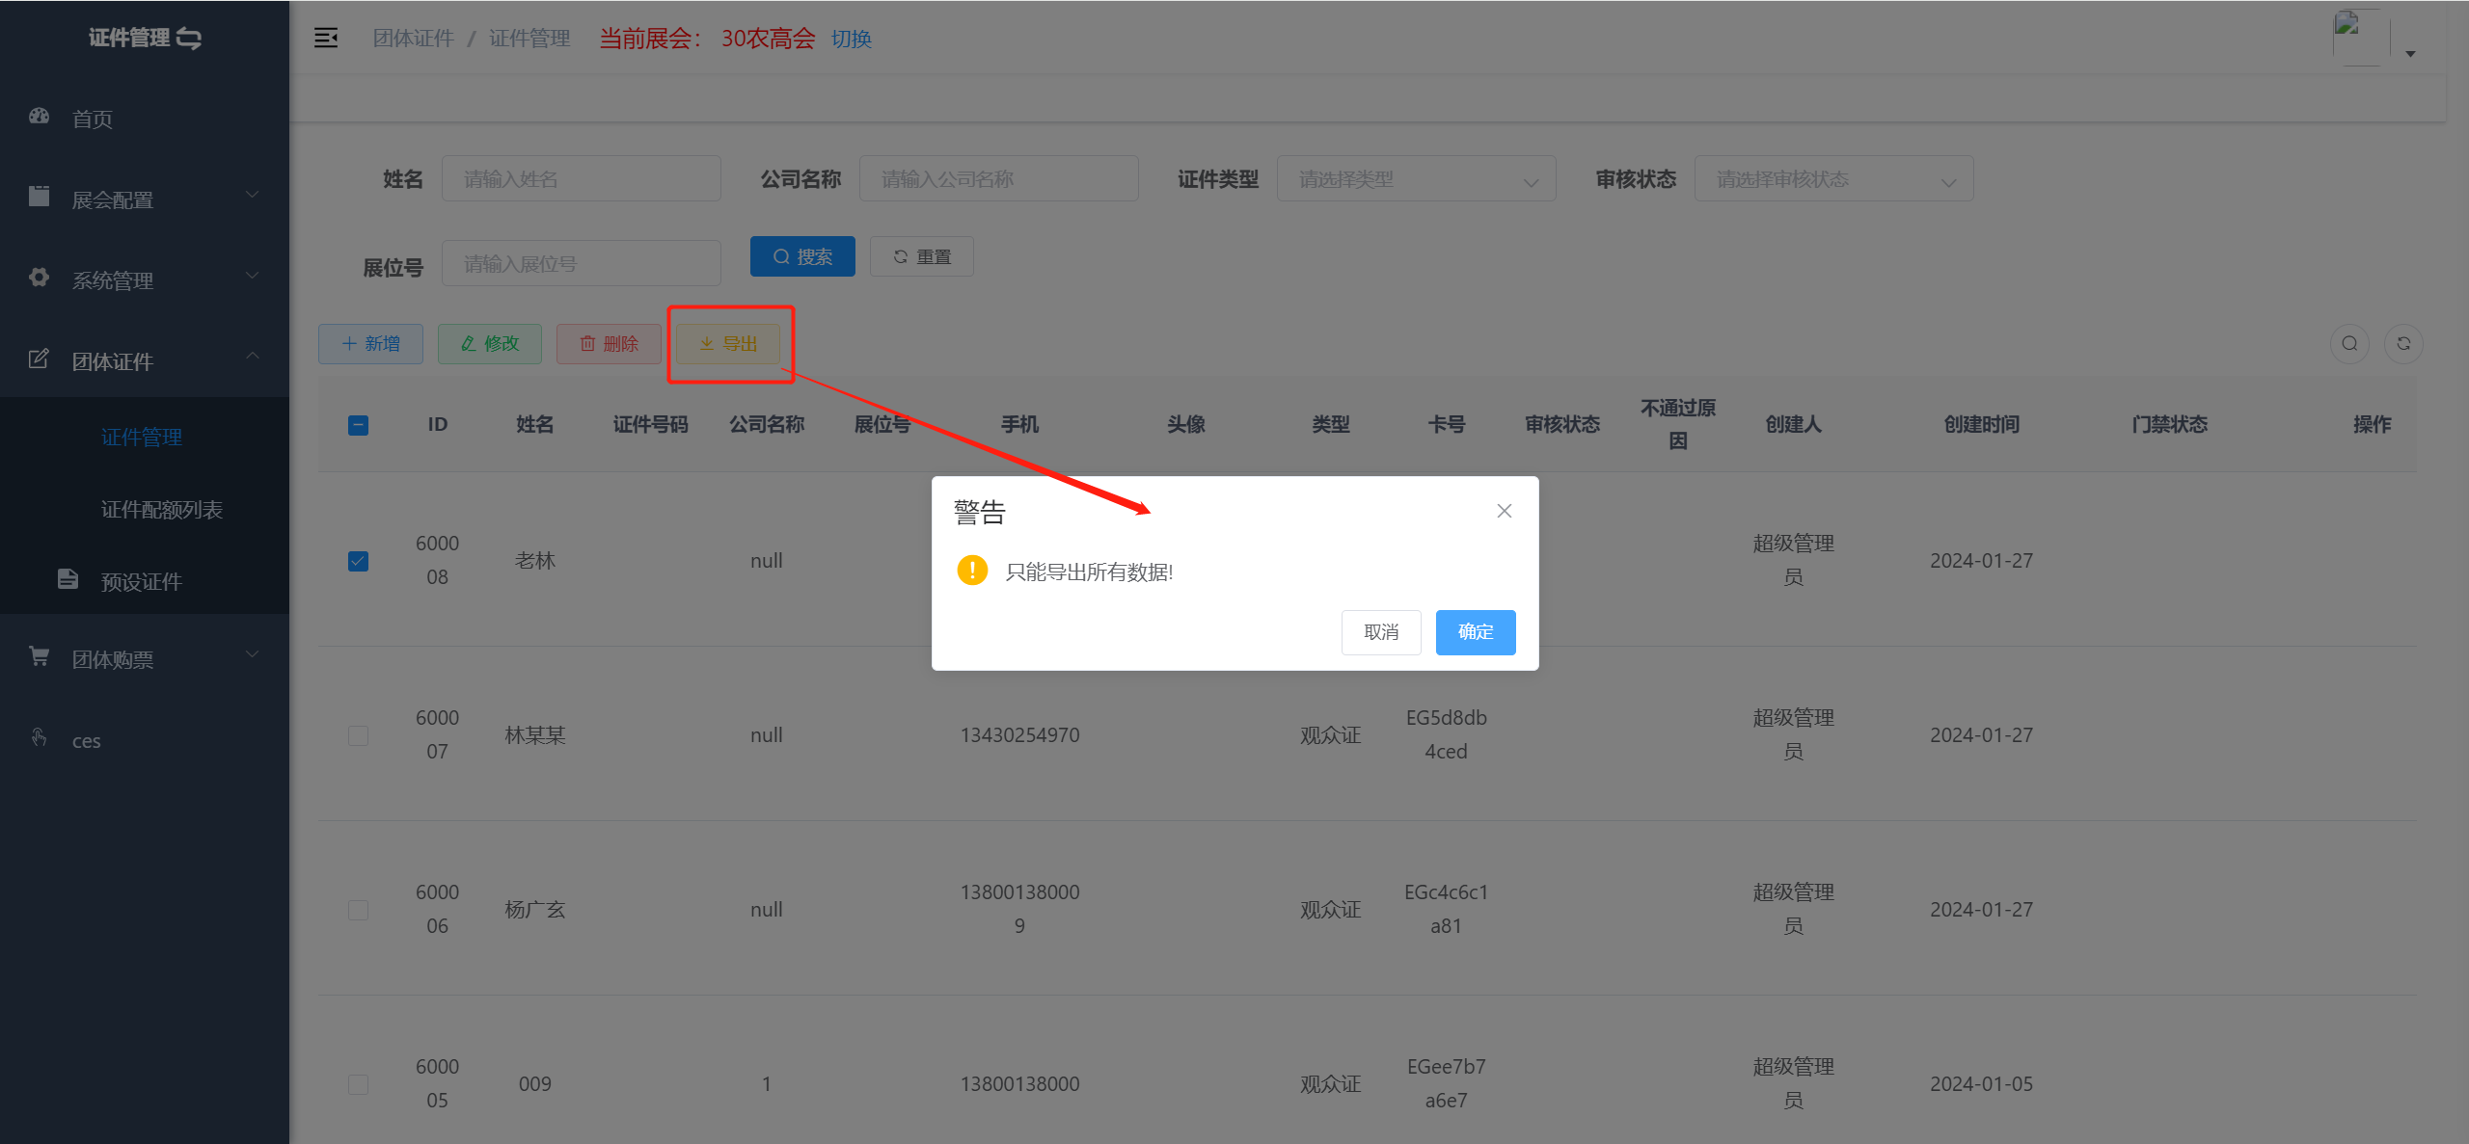Click the round search toggle icon
Screen dimensions: 2469x1144
click(x=2349, y=344)
